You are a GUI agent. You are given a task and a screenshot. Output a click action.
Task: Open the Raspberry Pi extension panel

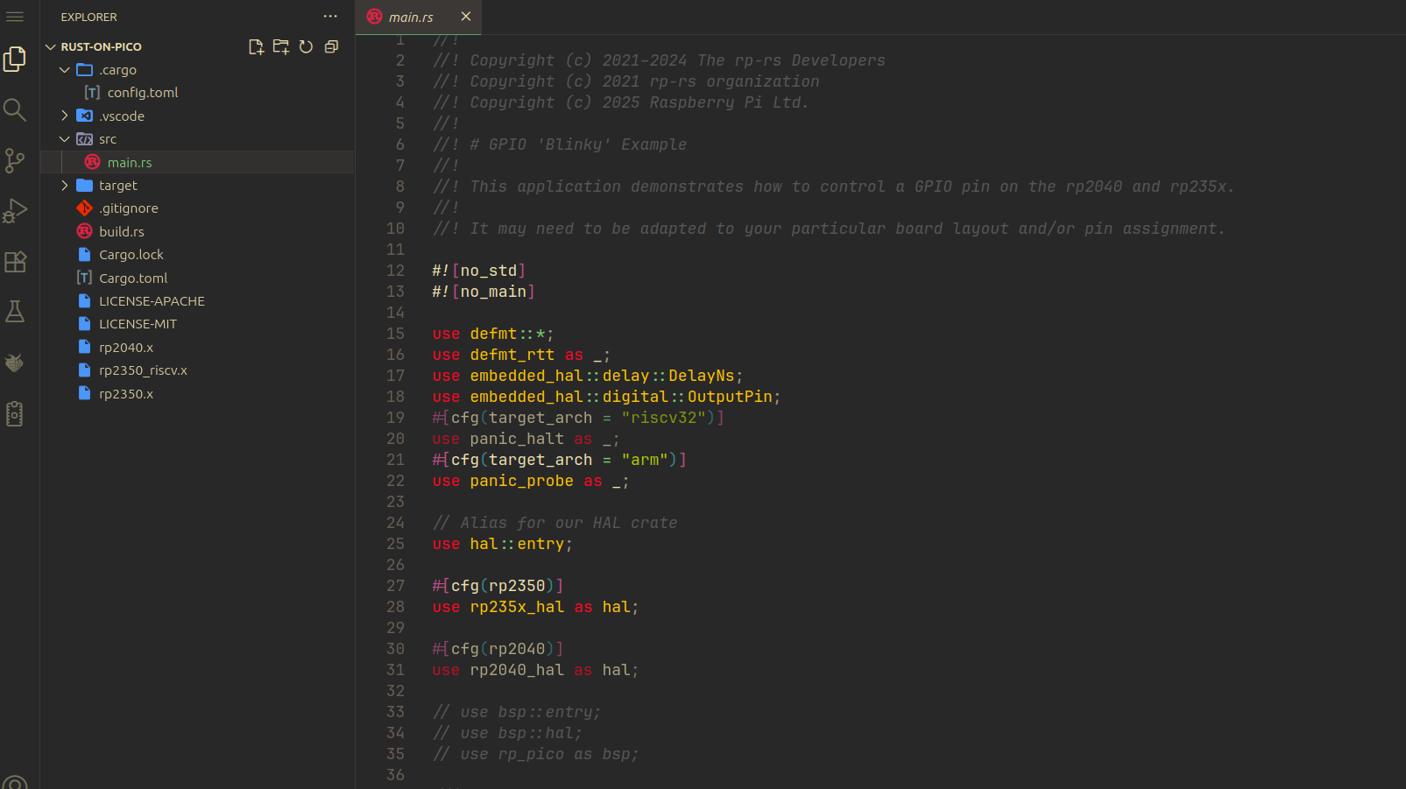(15, 362)
